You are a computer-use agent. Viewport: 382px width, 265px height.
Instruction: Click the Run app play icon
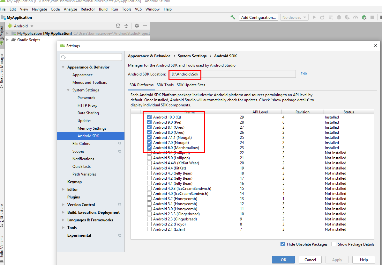pyautogui.click(x=314, y=17)
